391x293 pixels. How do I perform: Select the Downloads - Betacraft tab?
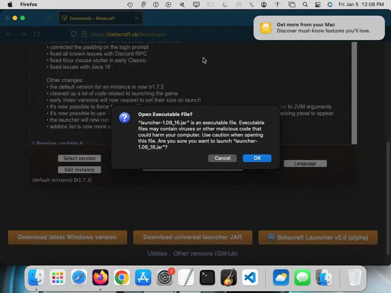tap(100, 18)
